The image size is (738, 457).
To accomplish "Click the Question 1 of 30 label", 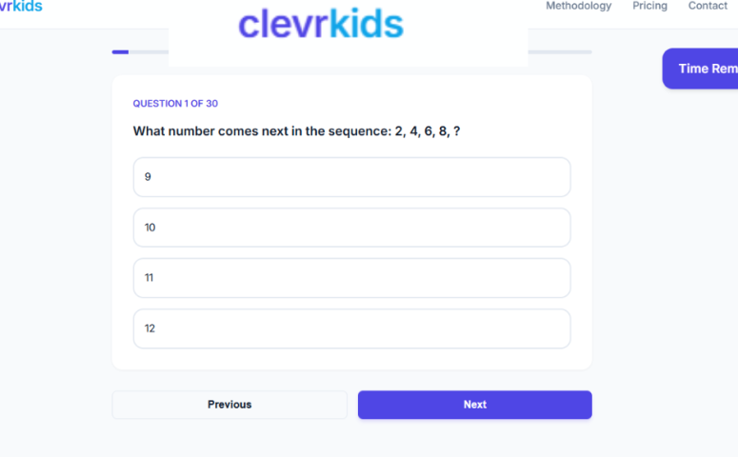I will point(175,104).
